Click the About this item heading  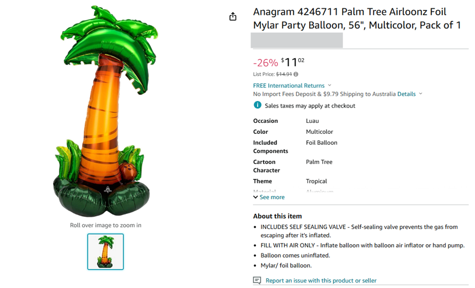tap(277, 216)
